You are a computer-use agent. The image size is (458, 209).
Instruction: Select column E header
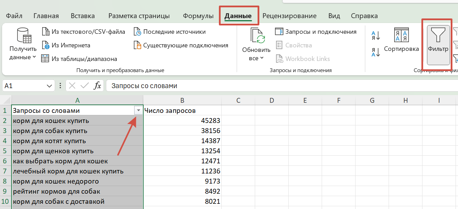coord(305,100)
